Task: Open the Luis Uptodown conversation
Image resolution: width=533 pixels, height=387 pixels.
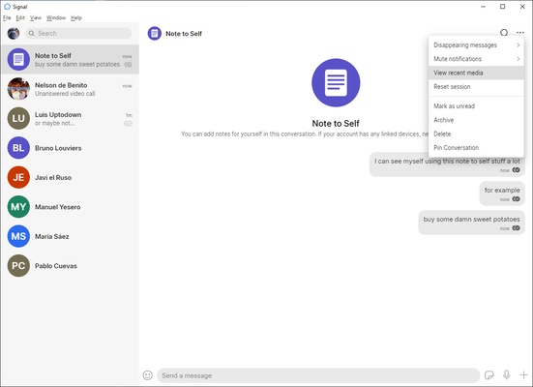Action: tap(70, 118)
